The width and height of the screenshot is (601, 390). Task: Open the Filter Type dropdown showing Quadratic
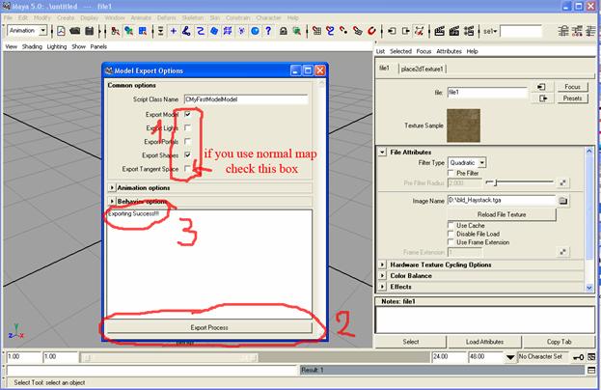[467, 162]
